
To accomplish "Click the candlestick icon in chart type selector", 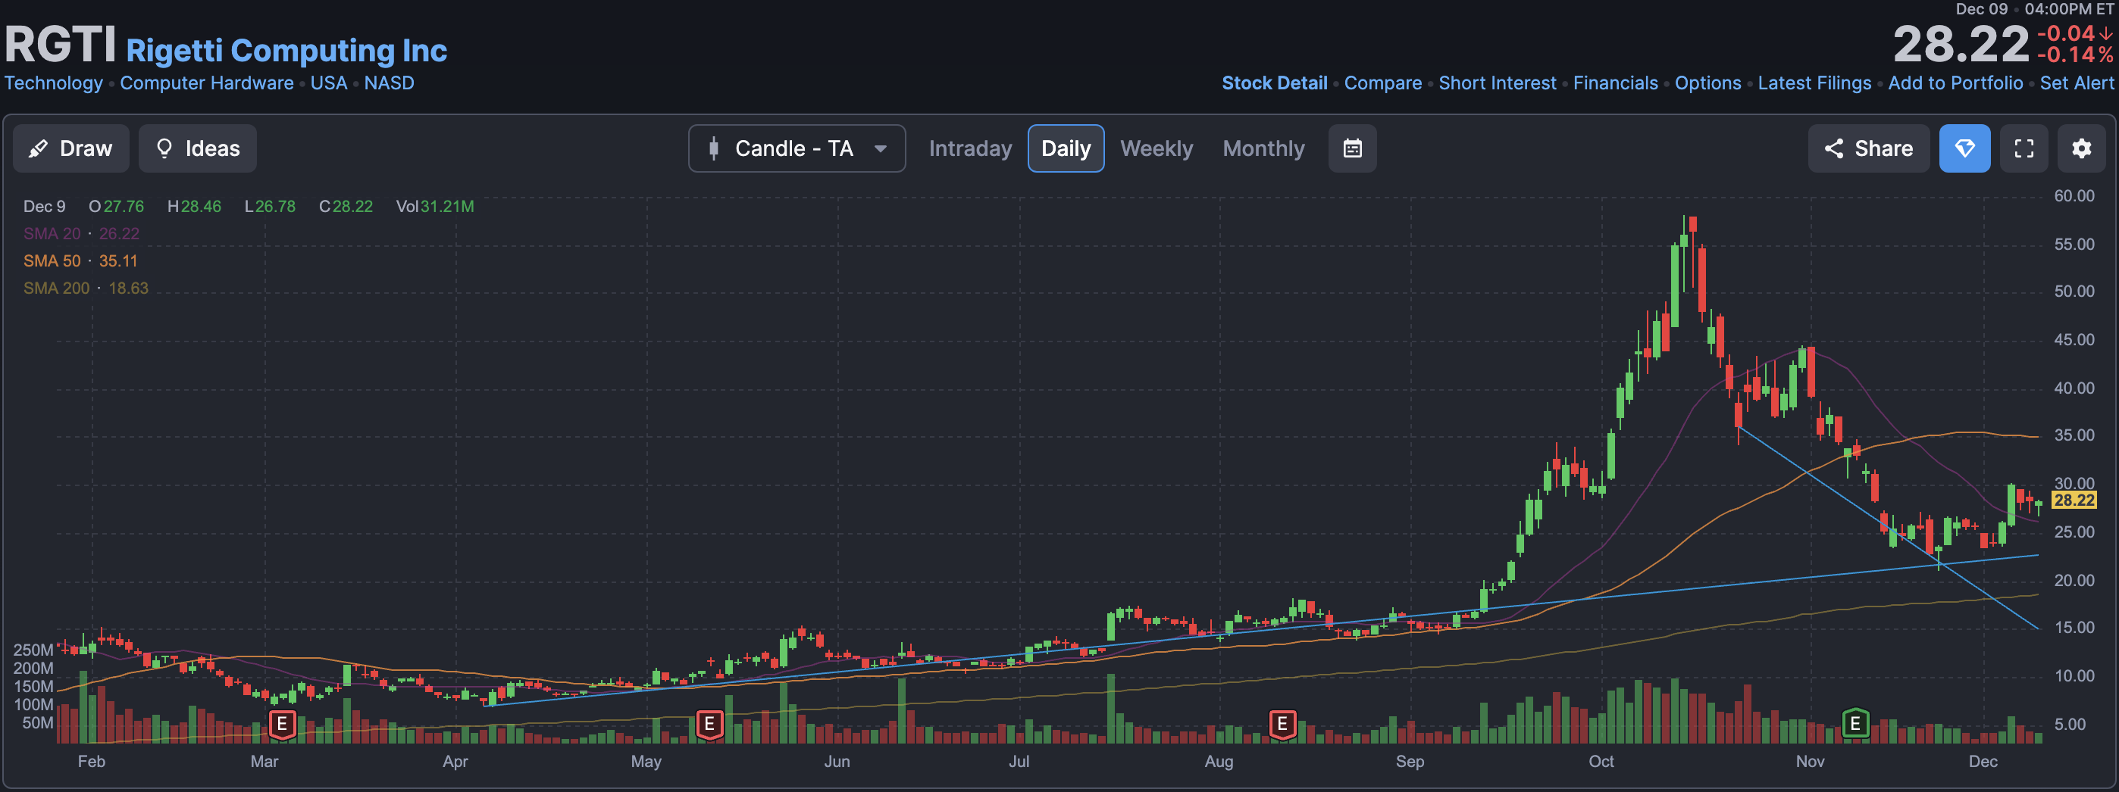I will click(714, 148).
